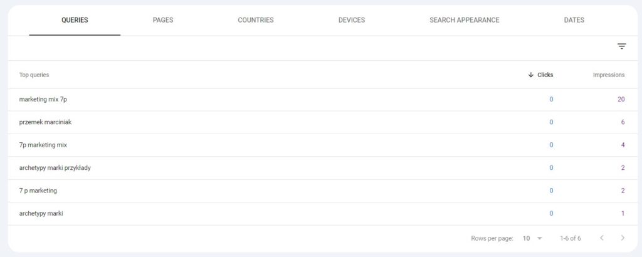
Task: Switch to the Countries tab
Action: pos(255,20)
